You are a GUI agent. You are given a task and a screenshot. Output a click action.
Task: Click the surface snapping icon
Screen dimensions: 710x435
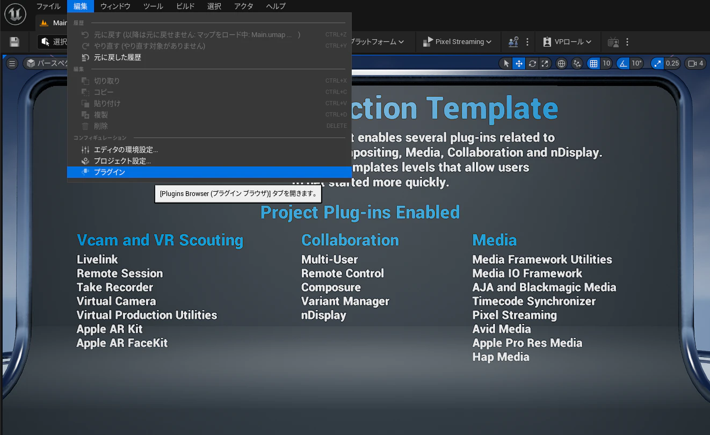tap(577, 63)
